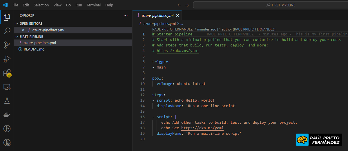This screenshot has width=348, height=151.
Task: Open the Terminal menu
Action: pyautogui.click(x=94, y=5)
